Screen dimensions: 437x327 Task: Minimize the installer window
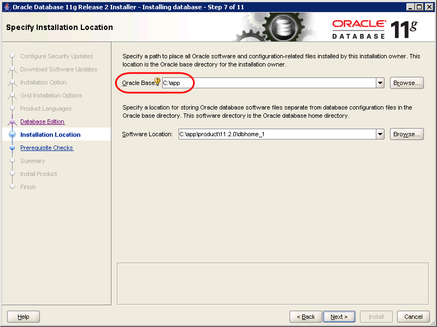[x=410, y=7]
